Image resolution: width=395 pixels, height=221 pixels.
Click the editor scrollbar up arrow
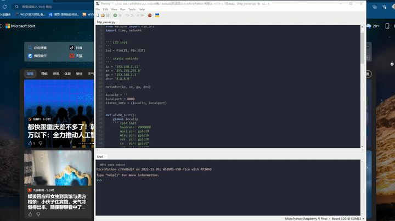[362, 27]
